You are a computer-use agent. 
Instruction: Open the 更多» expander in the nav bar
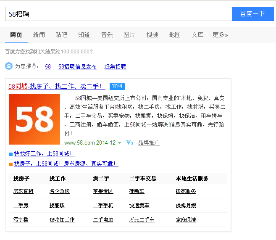pyautogui.click(x=220, y=35)
